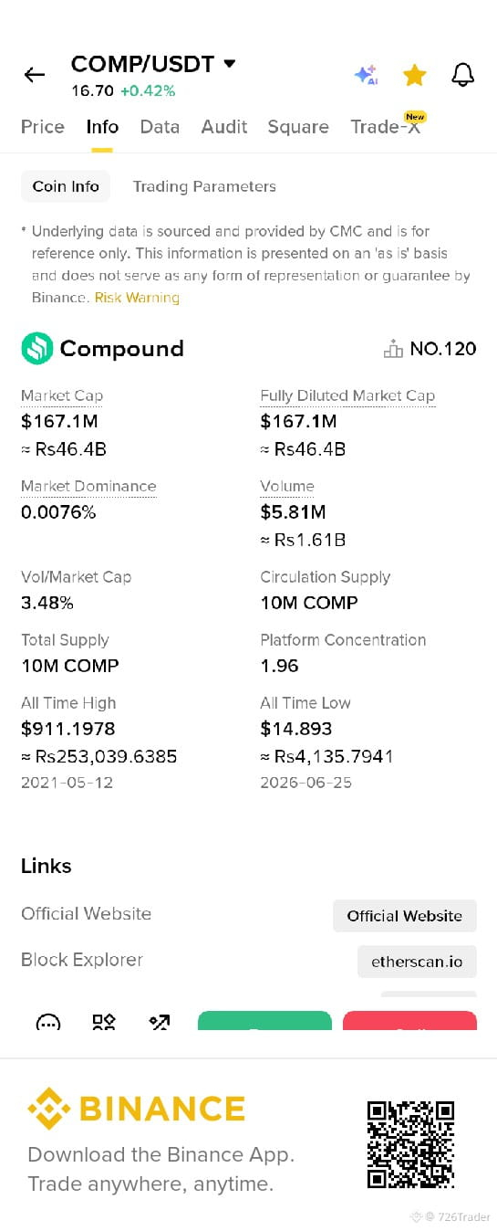
Task: Open price alerts bell icon
Action: 463,75
